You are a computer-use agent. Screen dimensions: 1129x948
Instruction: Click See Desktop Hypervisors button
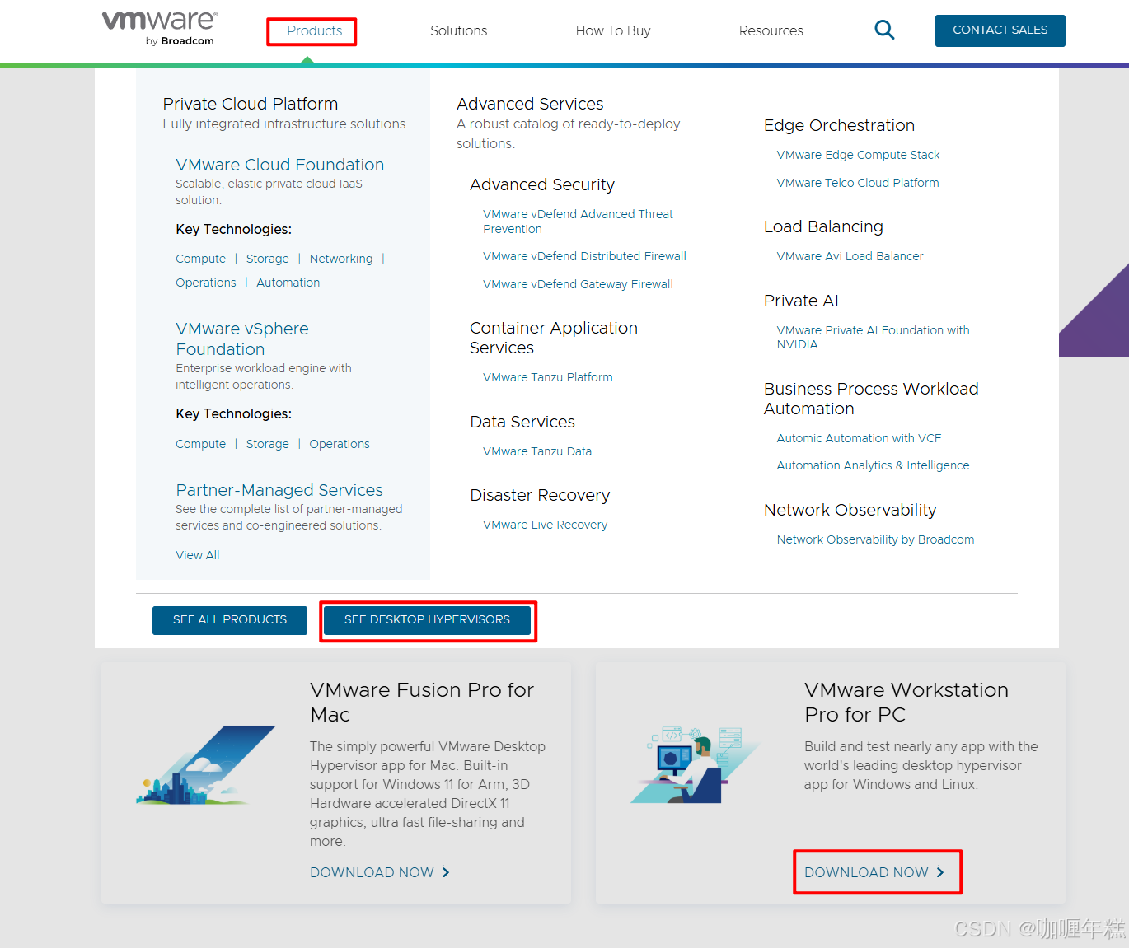[x=427, y=620]
